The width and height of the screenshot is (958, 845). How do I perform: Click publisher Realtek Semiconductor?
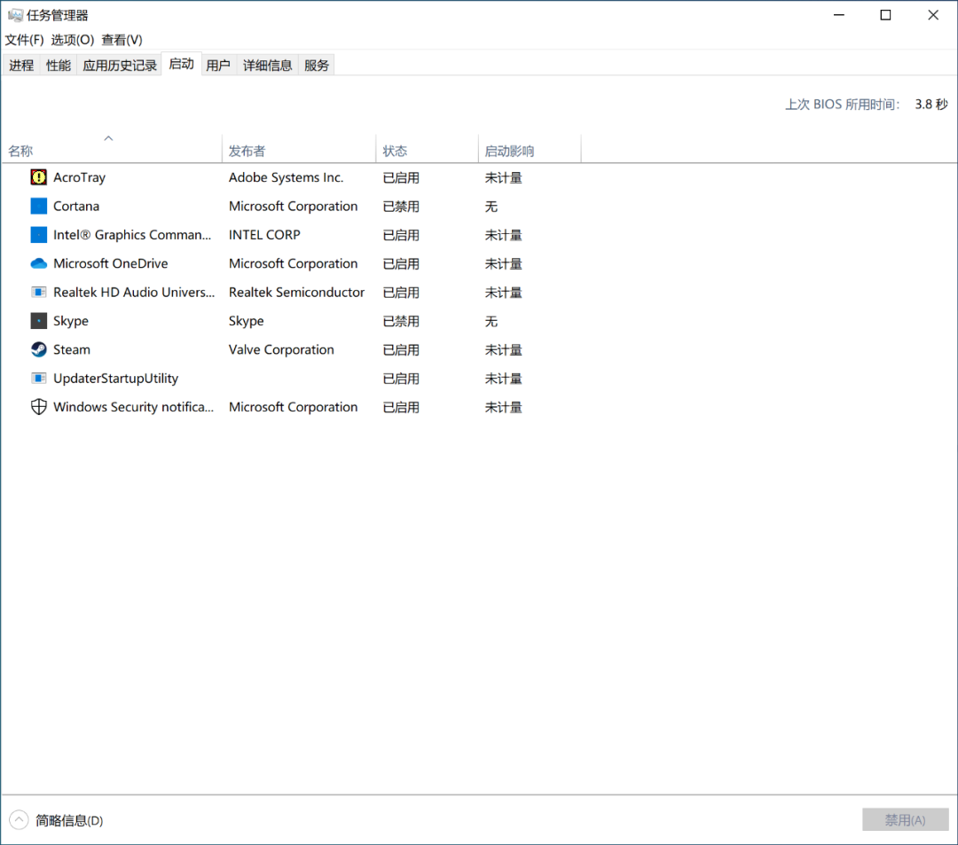(296, 292)
